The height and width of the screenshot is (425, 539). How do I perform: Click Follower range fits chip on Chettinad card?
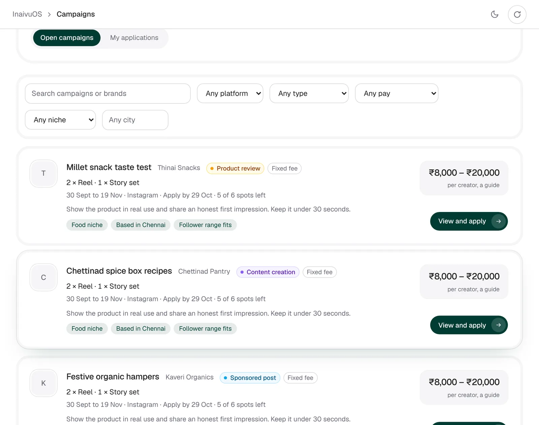point(205,329)
